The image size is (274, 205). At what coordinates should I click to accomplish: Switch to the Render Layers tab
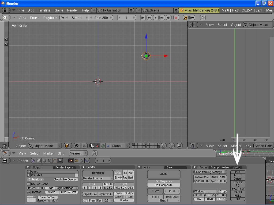click(x=64, y=167)
